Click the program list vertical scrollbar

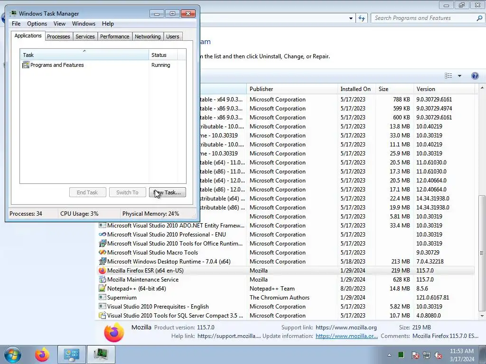coord(481,253)
